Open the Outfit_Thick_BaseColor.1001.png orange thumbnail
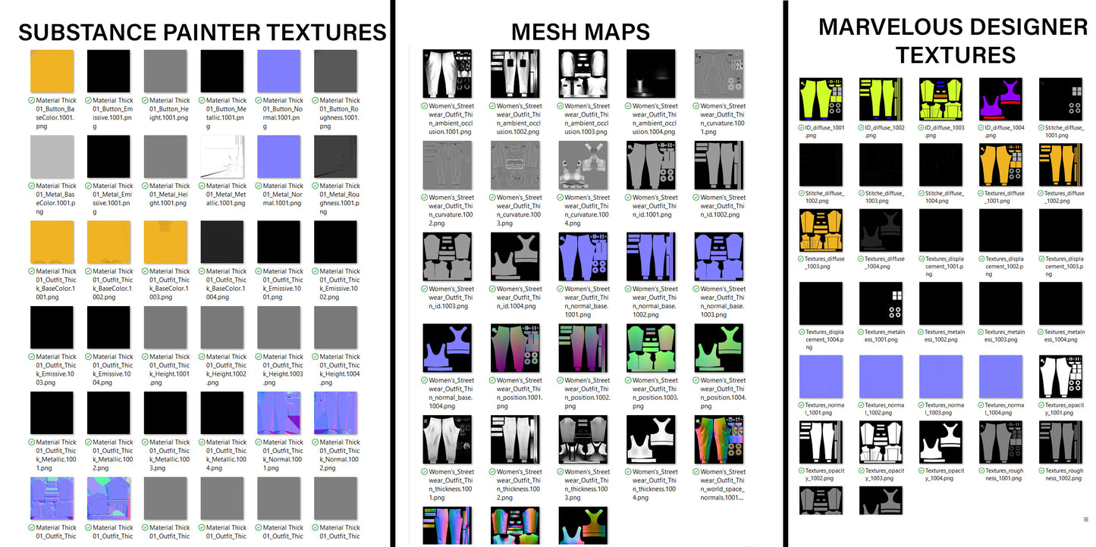The image size is (1096, 547). pyautogui.click(x=52, y=242)
